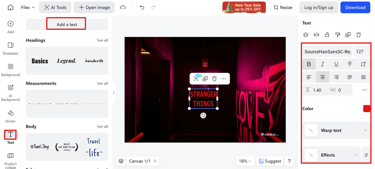This screenshot has height=169, width=375.
Task: Click the Open Image button
Action: coord(95,8)
